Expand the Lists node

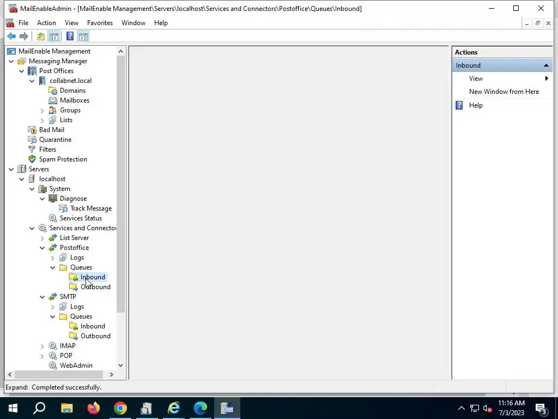coord(43,120)
